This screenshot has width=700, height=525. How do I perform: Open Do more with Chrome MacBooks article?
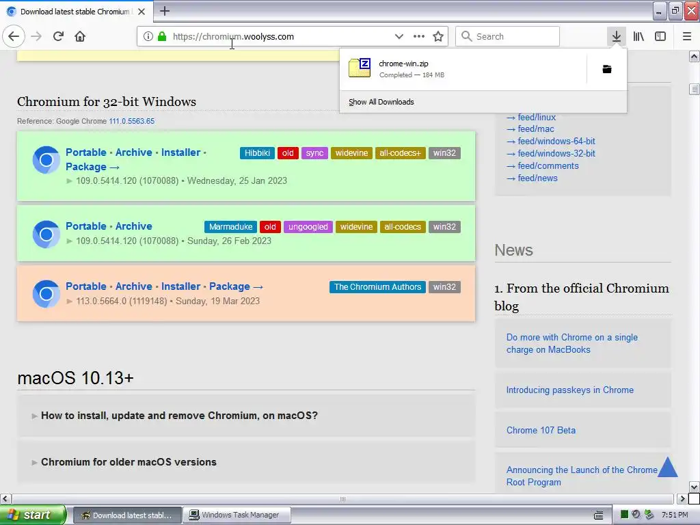tap(572, 343)
